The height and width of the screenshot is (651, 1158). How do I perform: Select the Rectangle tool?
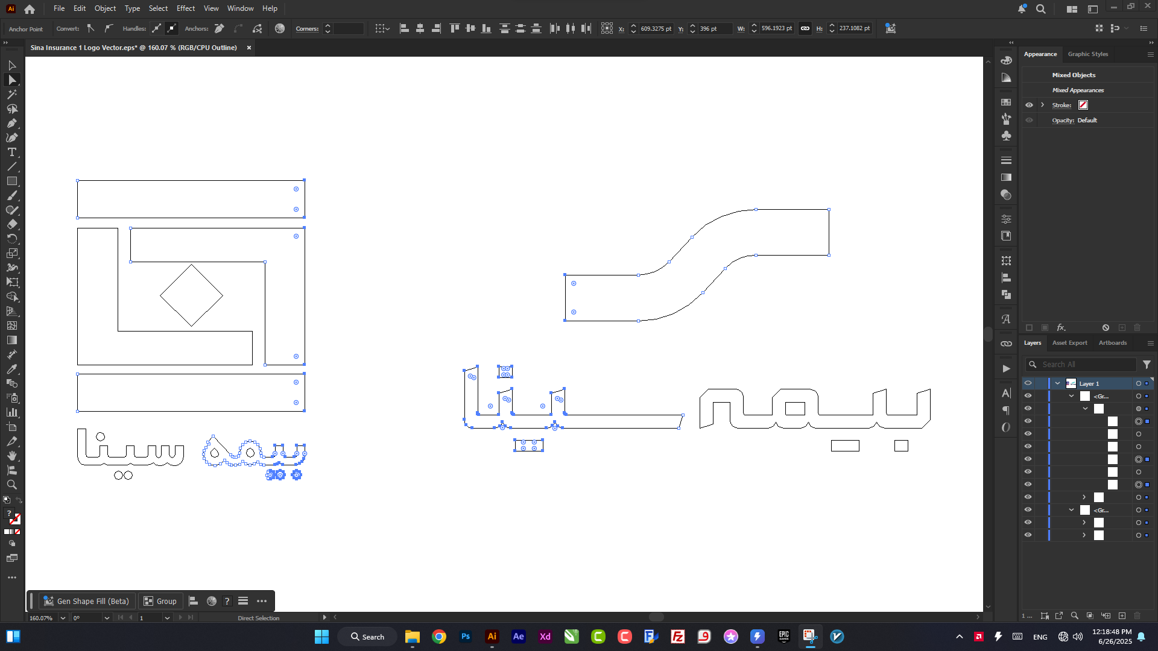(x=12, y=181)
